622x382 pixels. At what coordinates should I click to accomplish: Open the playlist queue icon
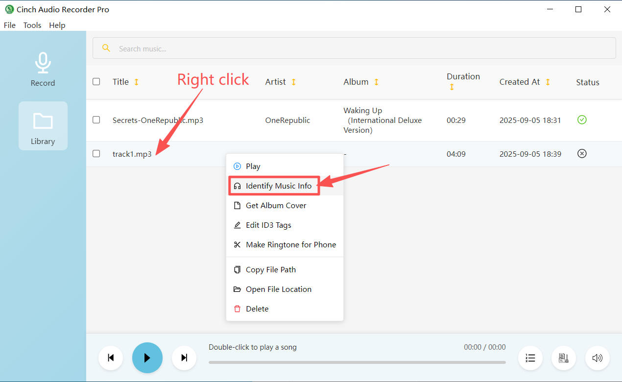(530, 358)
